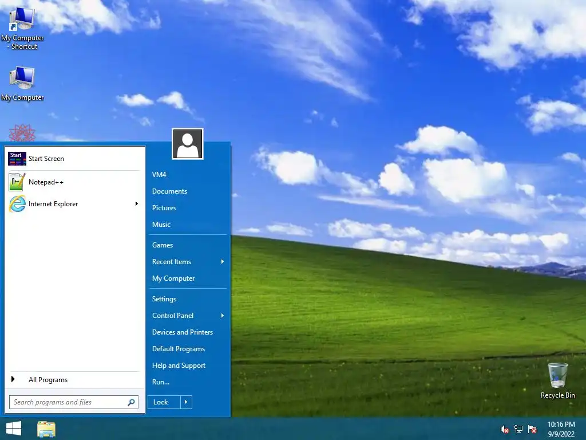
Task: Click the Windows Start button
Action: click(x=14, y=429)
